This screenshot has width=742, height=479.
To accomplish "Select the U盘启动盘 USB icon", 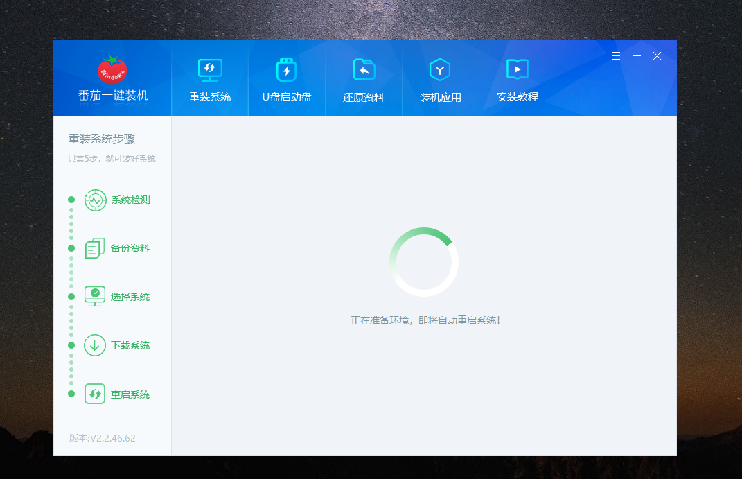I will [286, 69].
